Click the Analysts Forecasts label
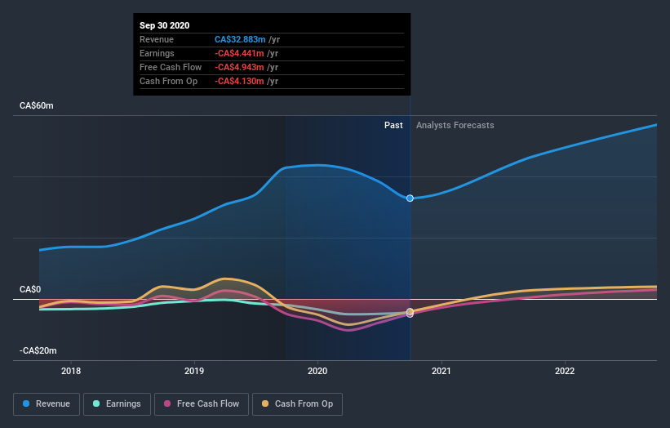Image resolution: width=670 pixels, height=428 pixels. coord(455,125)
